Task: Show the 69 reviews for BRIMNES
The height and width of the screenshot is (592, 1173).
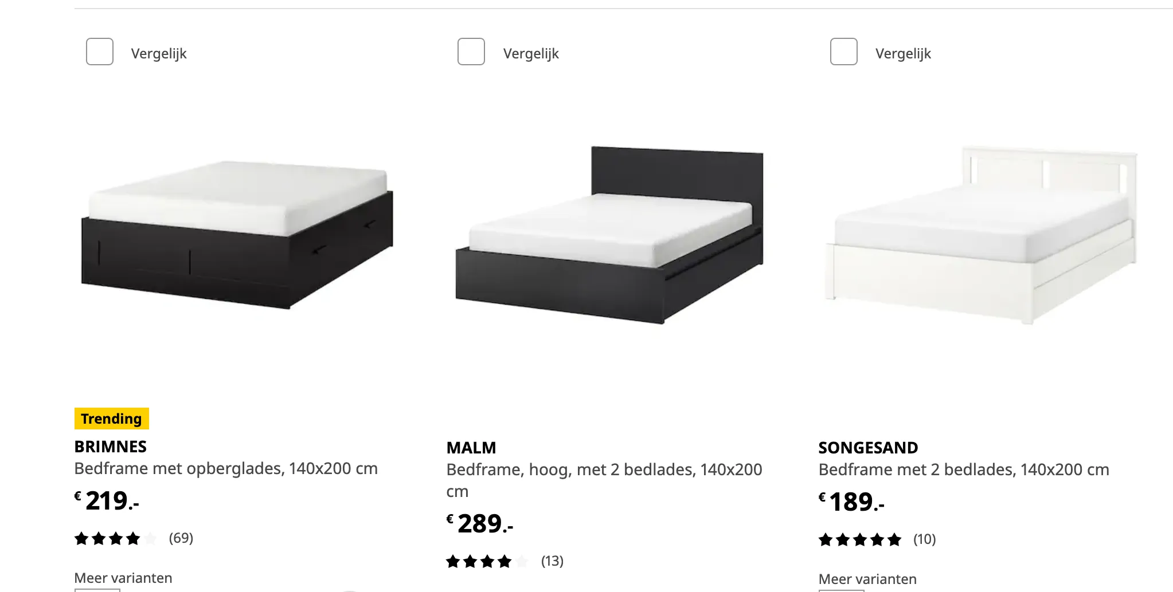Action: (181, 538)
